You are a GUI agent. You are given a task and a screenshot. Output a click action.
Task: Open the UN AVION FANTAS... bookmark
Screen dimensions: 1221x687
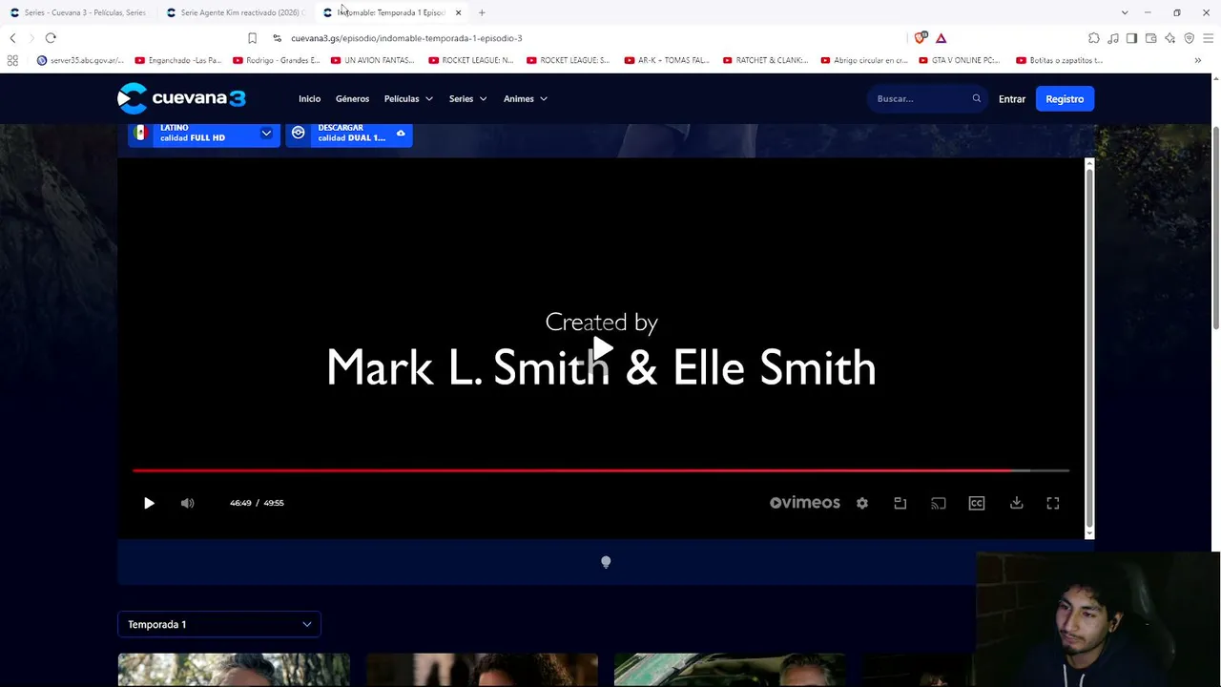tap(373, 60)
